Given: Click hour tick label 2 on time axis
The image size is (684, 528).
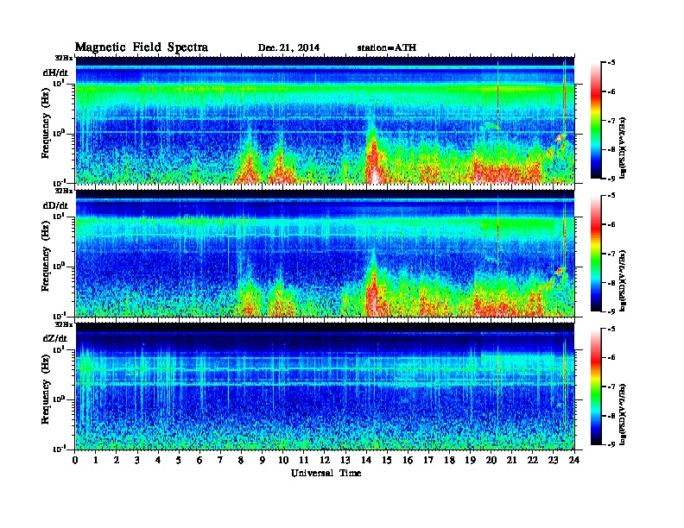Looking at the screenshot, I should pyautogui.click(x=117, y=460).
